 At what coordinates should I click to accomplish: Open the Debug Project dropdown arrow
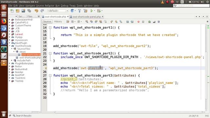pos(102,11)
